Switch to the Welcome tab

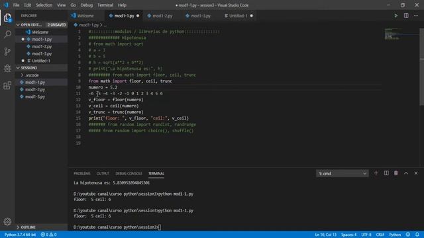(x=85, y=16)
